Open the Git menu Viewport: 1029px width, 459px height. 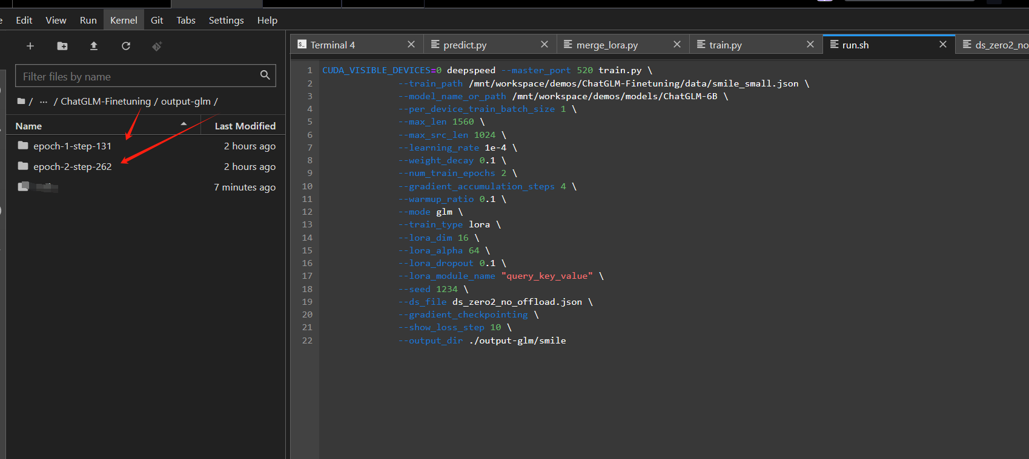click(157, 20)
